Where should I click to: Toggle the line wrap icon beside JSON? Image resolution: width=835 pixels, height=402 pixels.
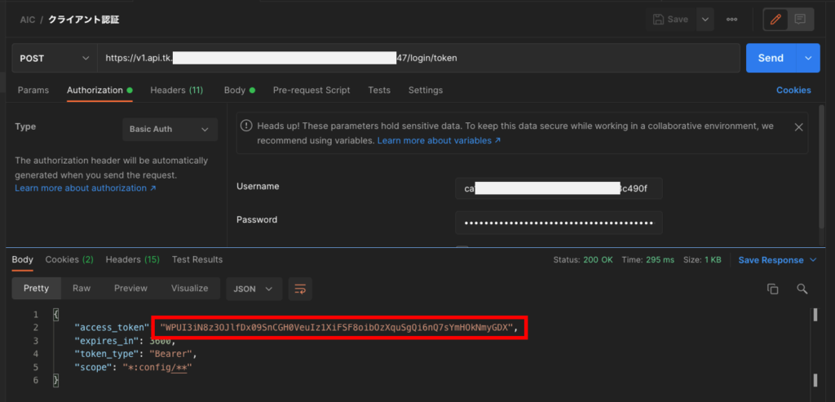click(x=300, y=289)
